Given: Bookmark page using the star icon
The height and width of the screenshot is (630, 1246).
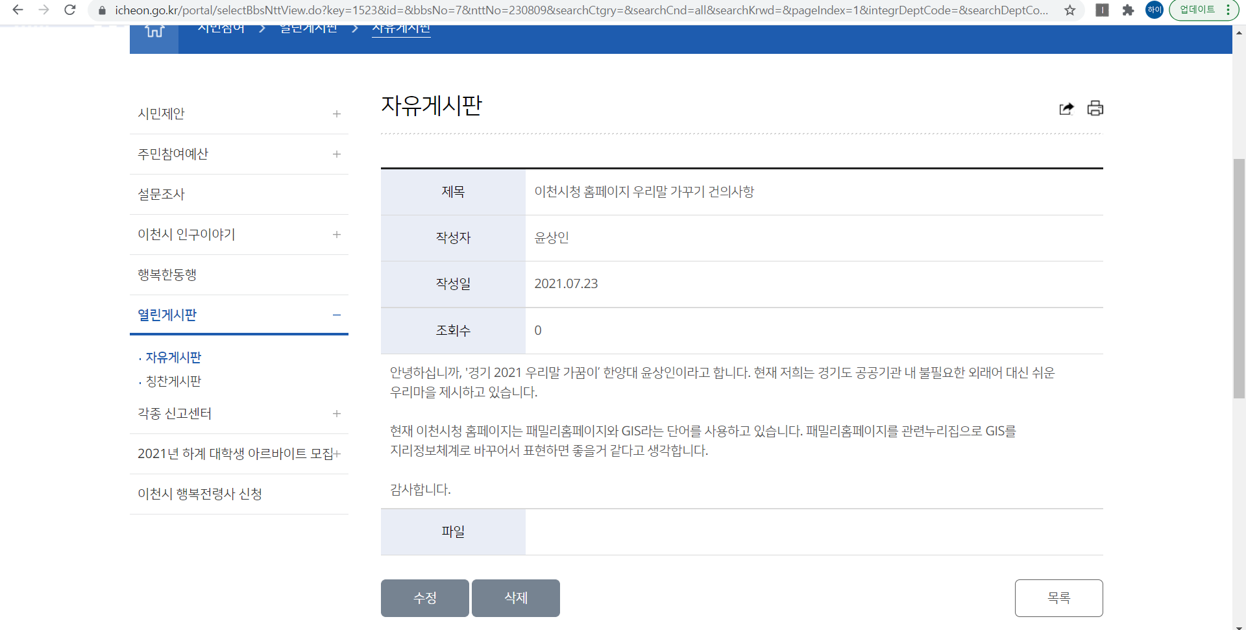Looking at the screenshot, I should pos(1070,10).
